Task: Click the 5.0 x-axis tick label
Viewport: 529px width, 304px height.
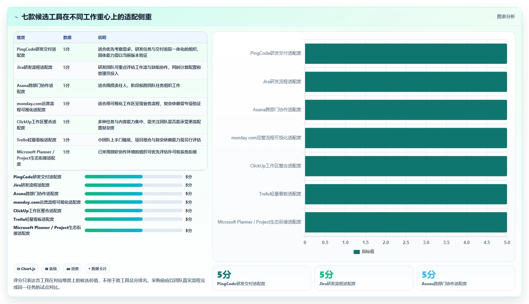Action: 507,242
